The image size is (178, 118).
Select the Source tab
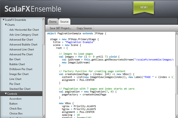click(x=64, y=22)
